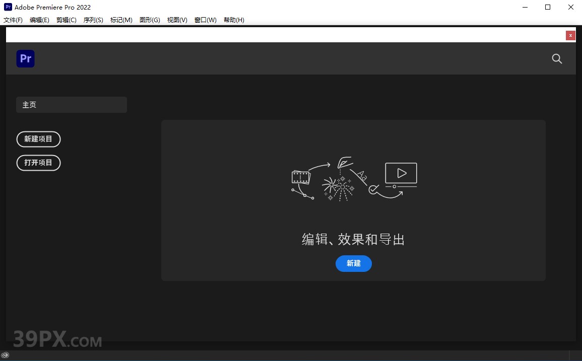
Task: Click the 打开项目 button
Action: [38, 163]
